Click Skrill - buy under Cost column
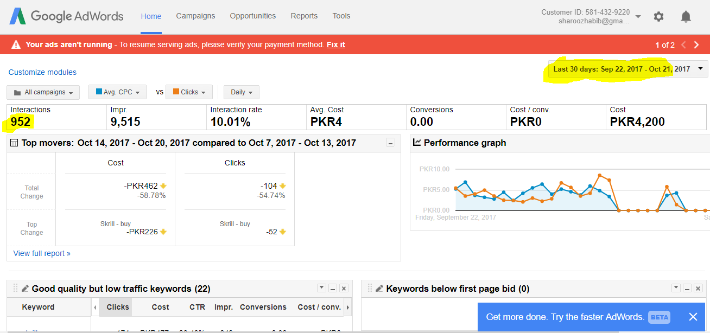 click(x=116, y=224)
